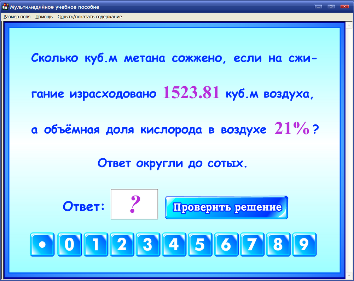
Task: Click the decimal point key
Action: [42, 244]
